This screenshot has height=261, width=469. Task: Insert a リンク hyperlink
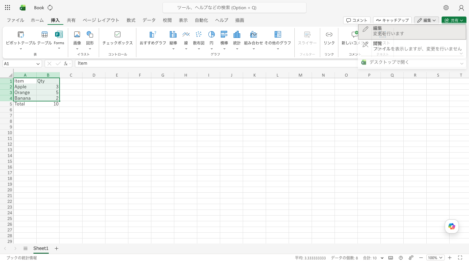tap(329, 38)
